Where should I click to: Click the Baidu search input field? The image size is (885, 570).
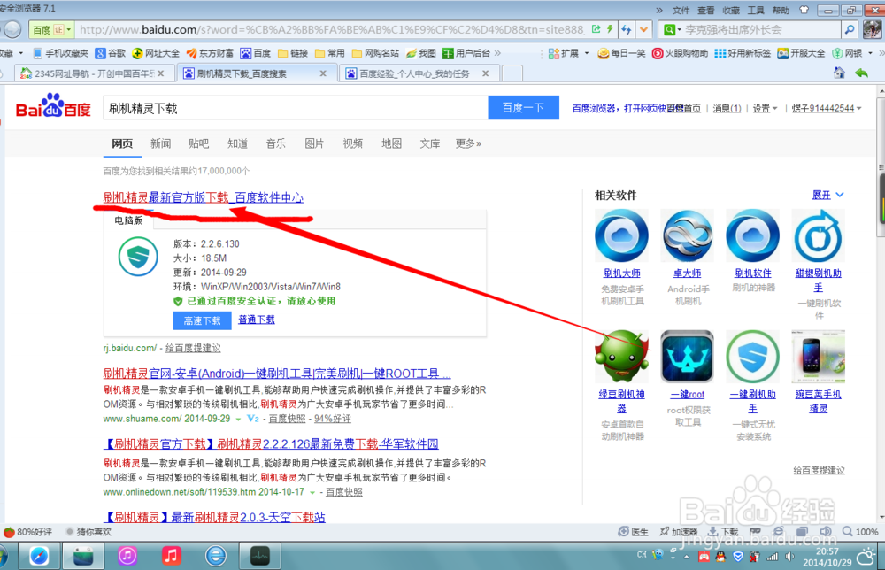tap(296, 108)
